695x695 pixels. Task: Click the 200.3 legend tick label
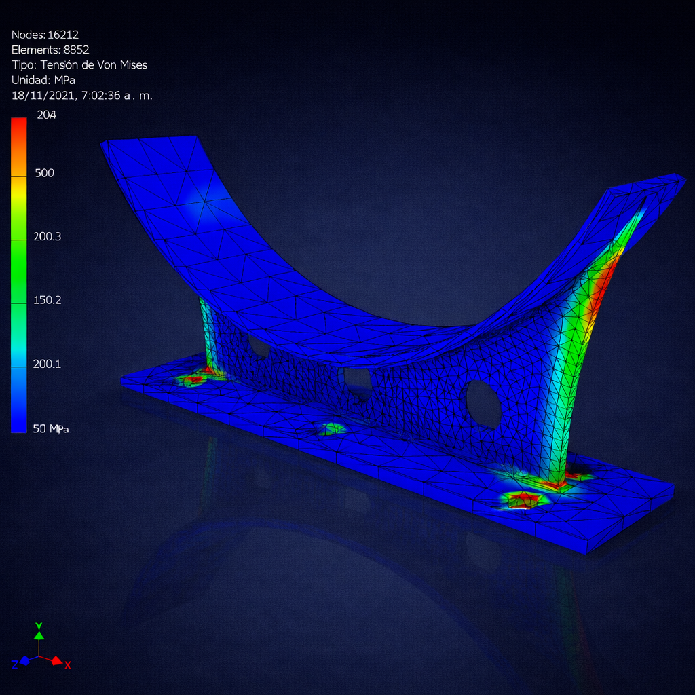[x=48, y=236]
